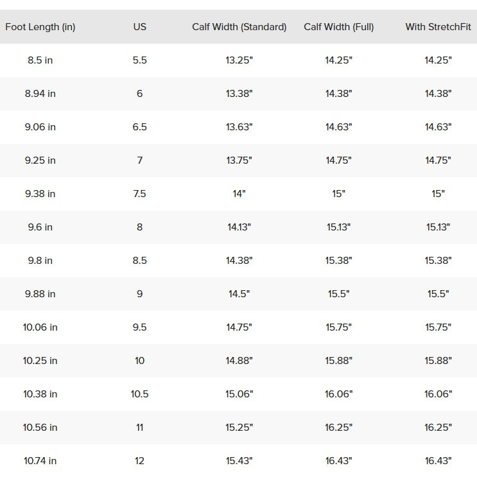Click the 13.63" standard calf width cell
Screen dimensions: 477x477
click(239, 127)
